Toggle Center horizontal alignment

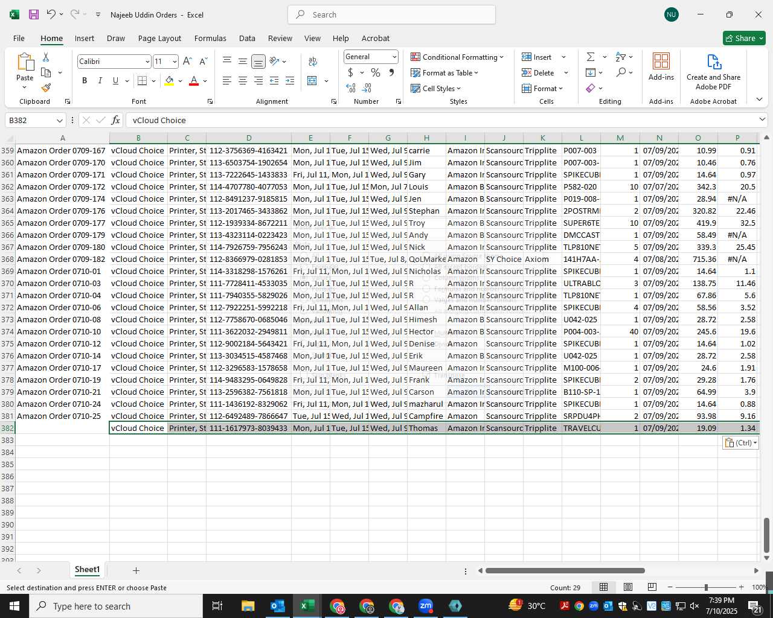click(243, 81)
